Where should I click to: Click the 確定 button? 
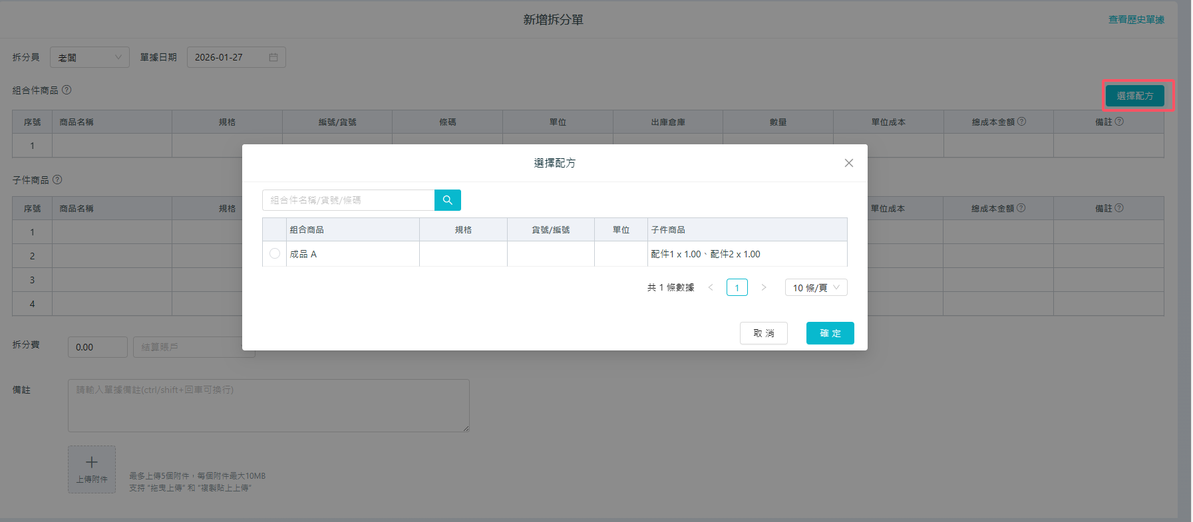tap(830, 333)
